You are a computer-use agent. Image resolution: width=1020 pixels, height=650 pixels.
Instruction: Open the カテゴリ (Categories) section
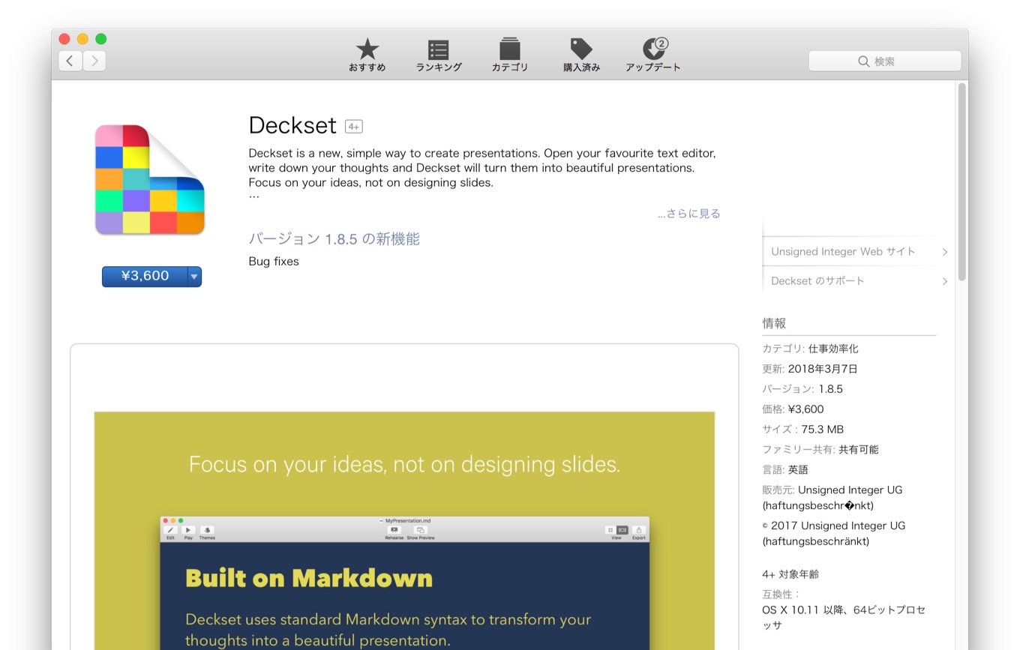point(509,54)
